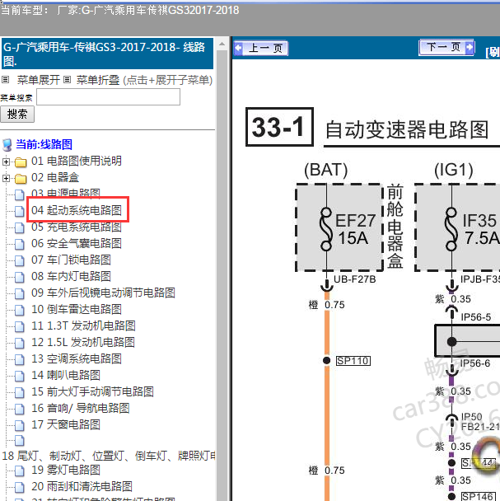
Task: Click page icon beside 16 音响/导航电路图
Action: (x=20, y=409)
